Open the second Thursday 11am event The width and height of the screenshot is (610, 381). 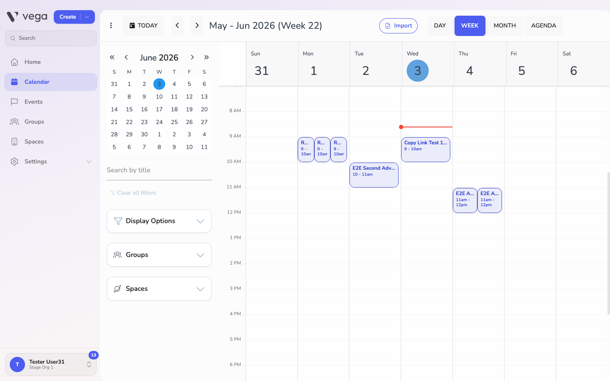click(490, 200)
